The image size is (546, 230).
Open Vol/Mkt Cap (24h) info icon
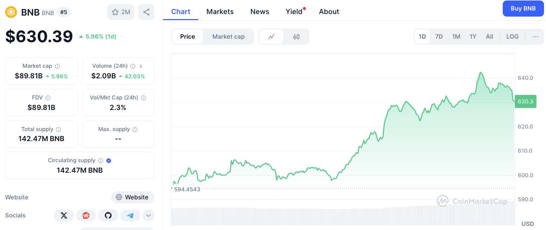(143, 98)
